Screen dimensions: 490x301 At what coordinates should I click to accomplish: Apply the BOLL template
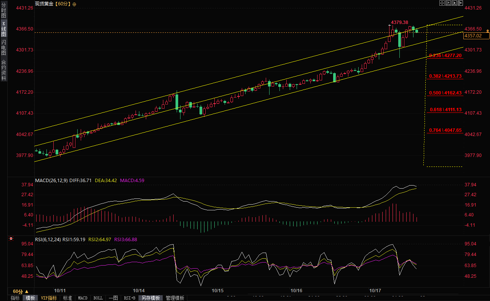tap(98, 298)
